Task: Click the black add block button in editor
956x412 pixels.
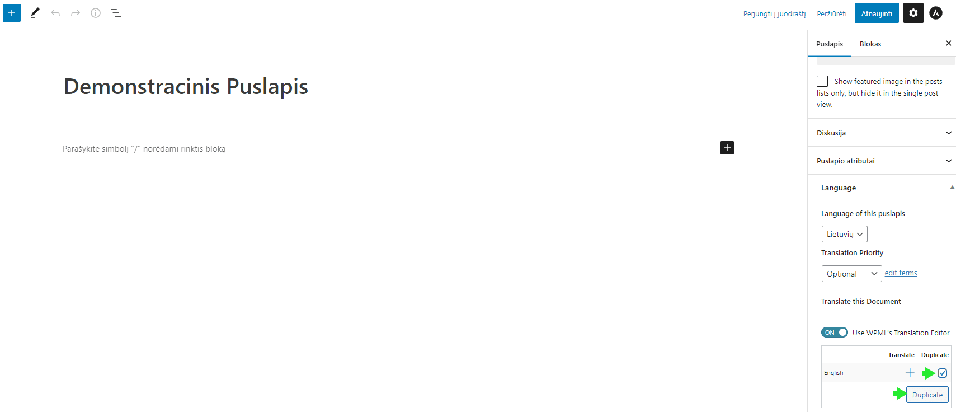Action: click(x=727, y=148)
